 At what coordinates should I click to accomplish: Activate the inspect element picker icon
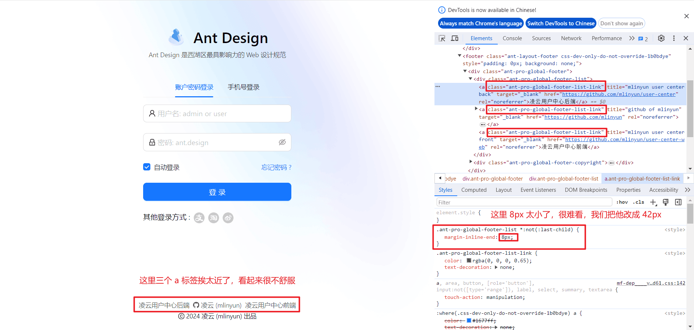(442, 38)
